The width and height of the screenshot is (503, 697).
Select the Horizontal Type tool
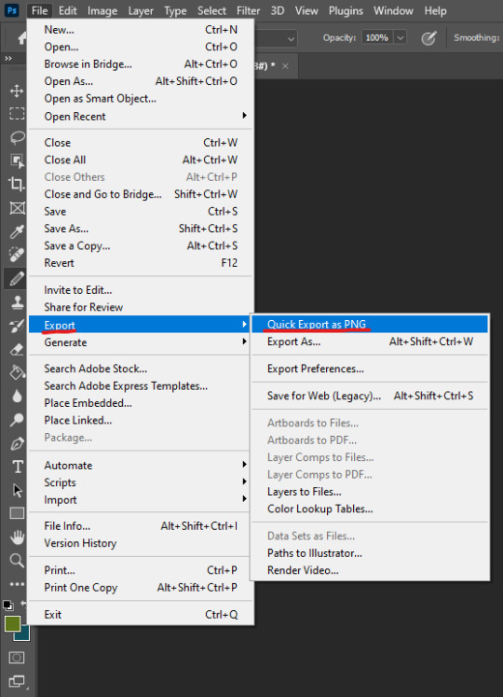click(17, 467)
